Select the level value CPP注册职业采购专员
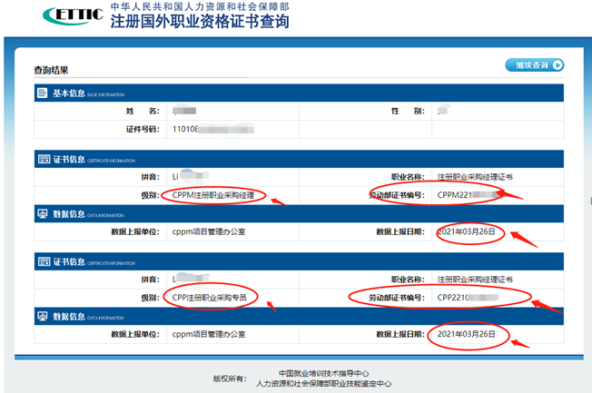592x393 pixels. coord(209,298)
